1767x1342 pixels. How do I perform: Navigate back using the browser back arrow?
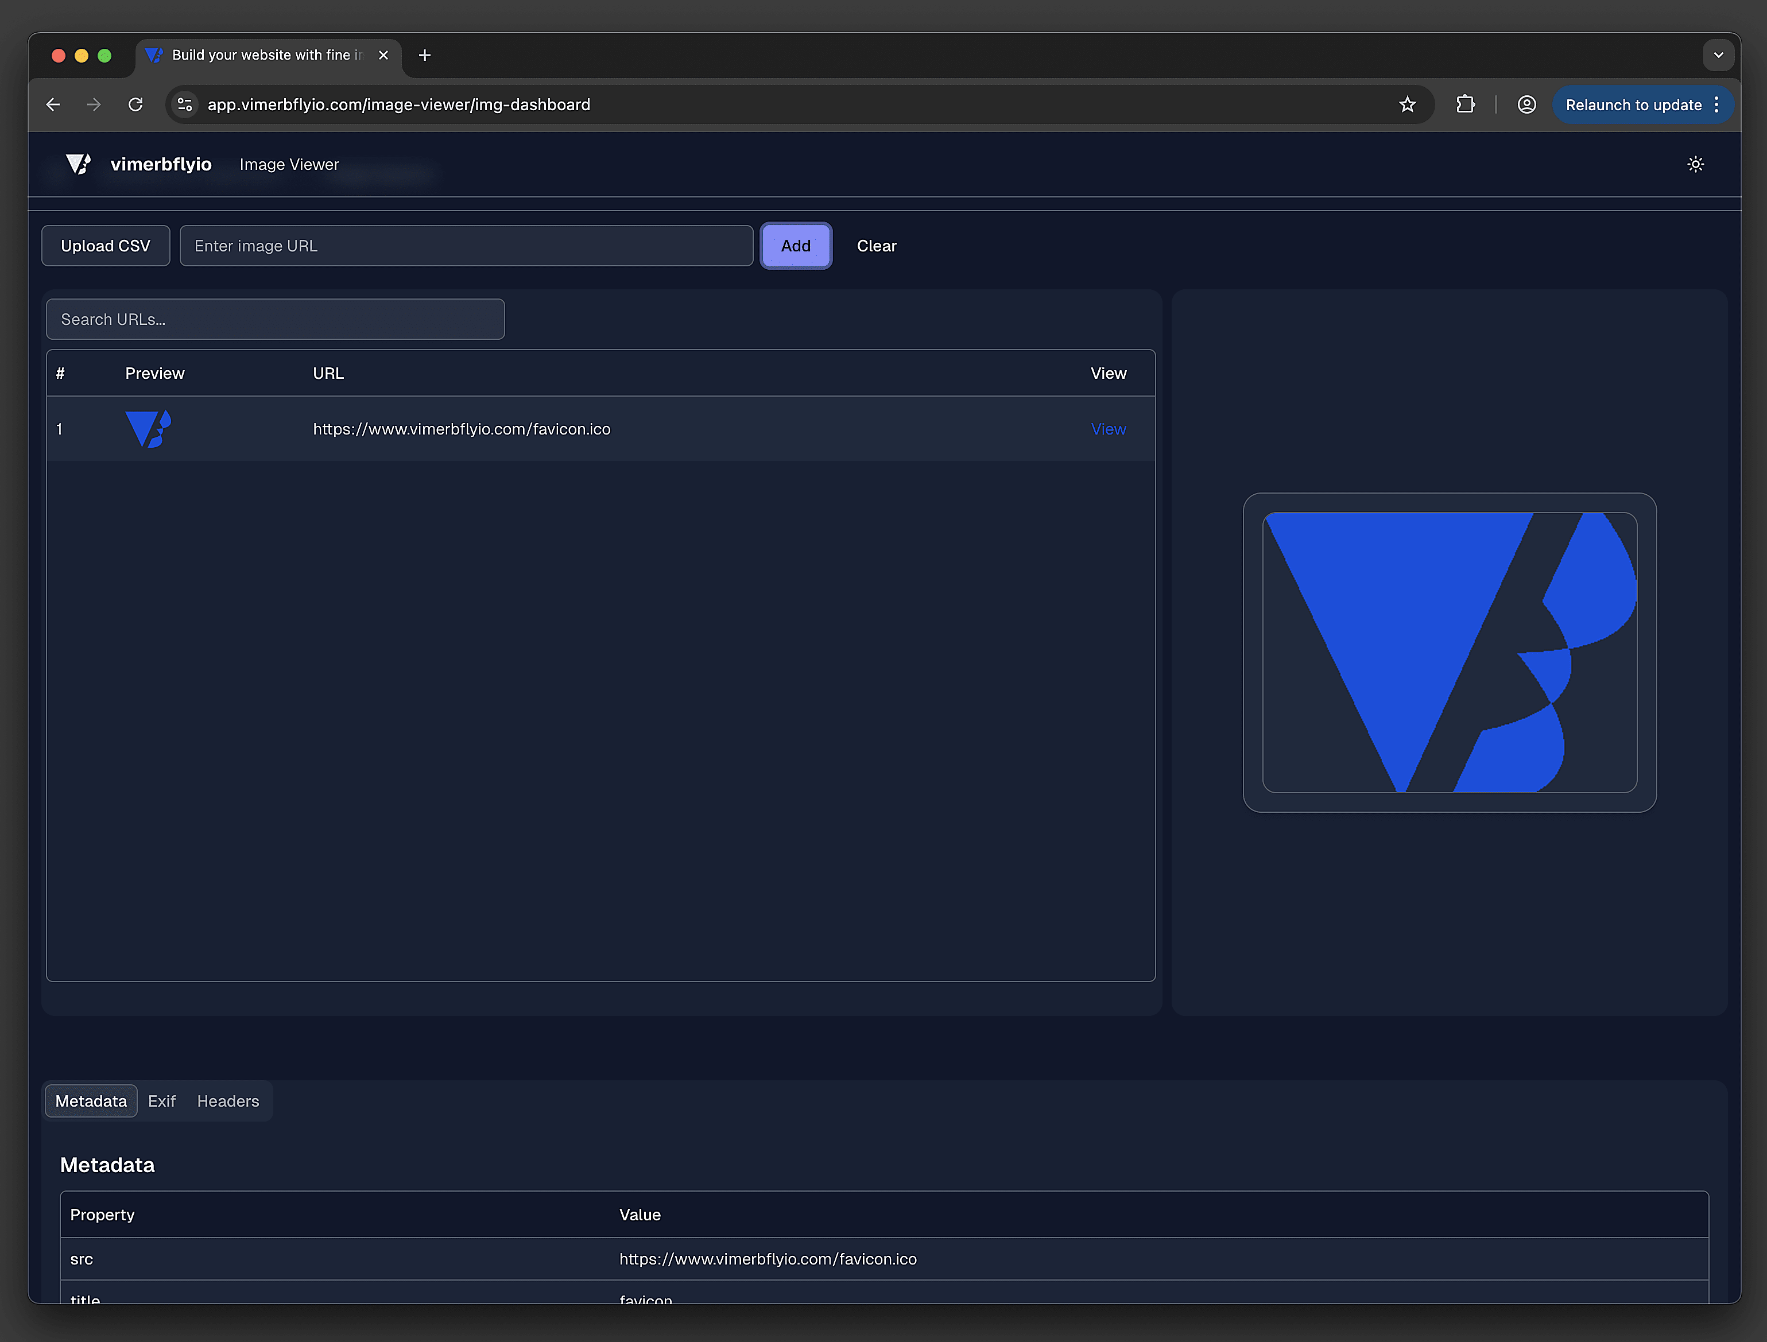tap(53, 104)
